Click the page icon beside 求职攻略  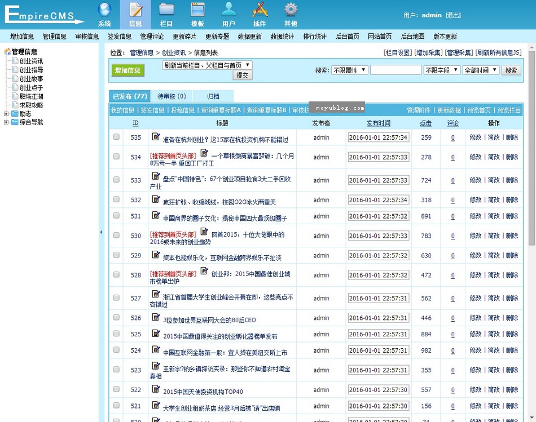(x=15, y=105)
